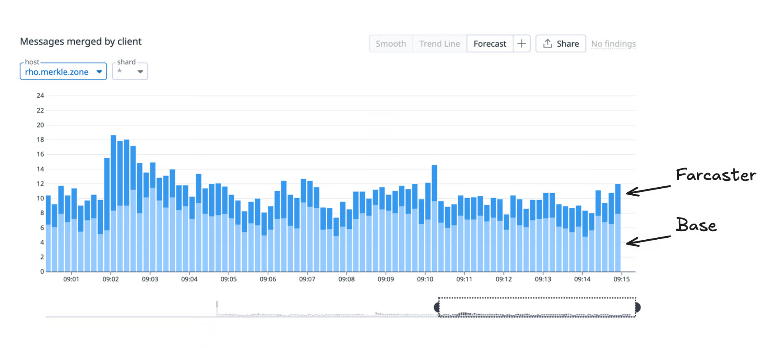Select the tallest bar just after 09:02
767x348 pixels.
[114, 203]
